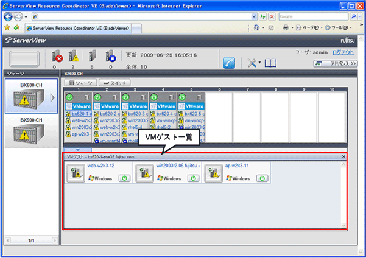Click the ログアウト logout link
366x258 pixels.
(x=343, y=52)
